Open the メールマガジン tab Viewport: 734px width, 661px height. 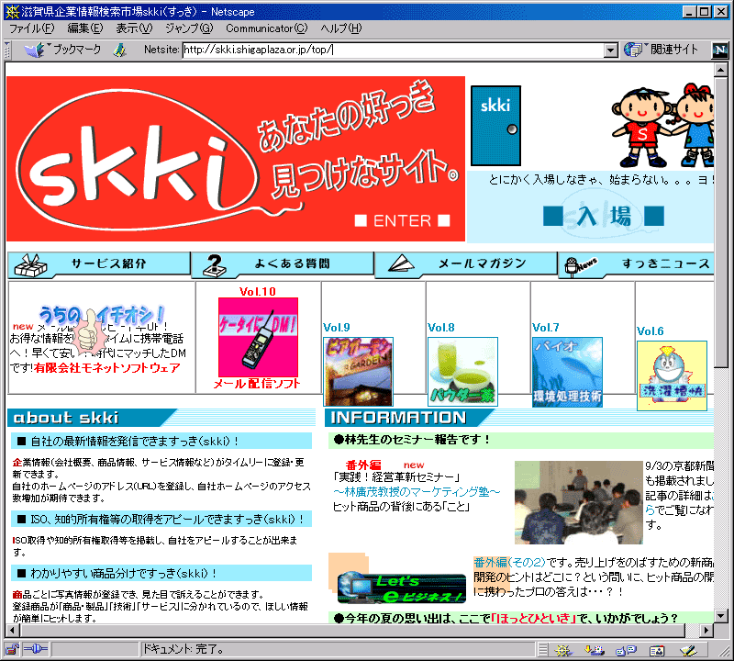466,263
